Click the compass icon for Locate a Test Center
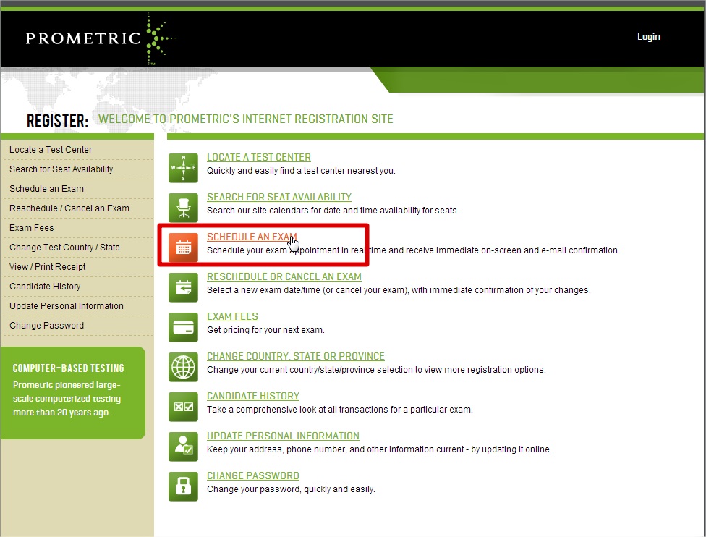The image size is (706, 537). click(x=183, y=168)
